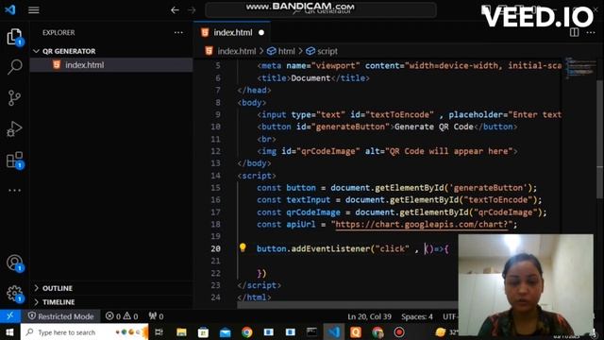Open the Mail app from the taskbar
Viewport: 604px width, 340px height.
click(225, 331)
